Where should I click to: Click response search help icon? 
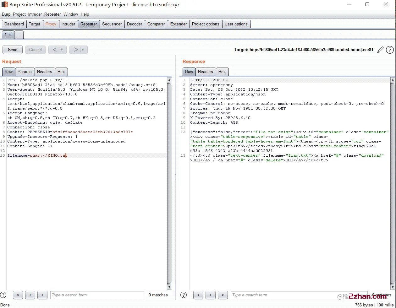(x=184, y=295)
